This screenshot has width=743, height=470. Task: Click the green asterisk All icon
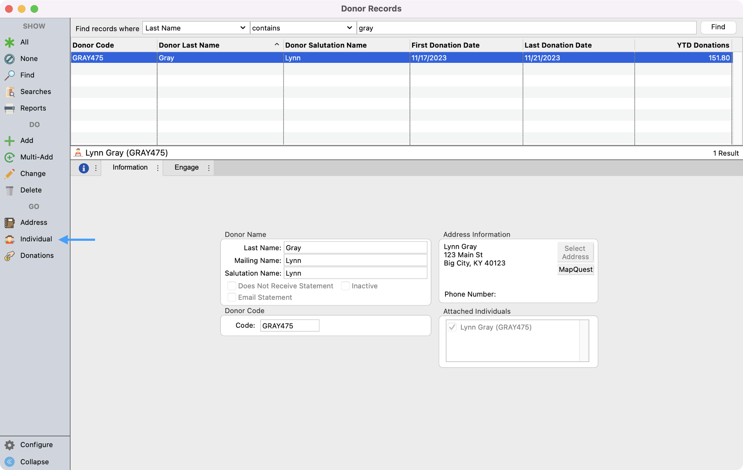(x=9, y=42)
